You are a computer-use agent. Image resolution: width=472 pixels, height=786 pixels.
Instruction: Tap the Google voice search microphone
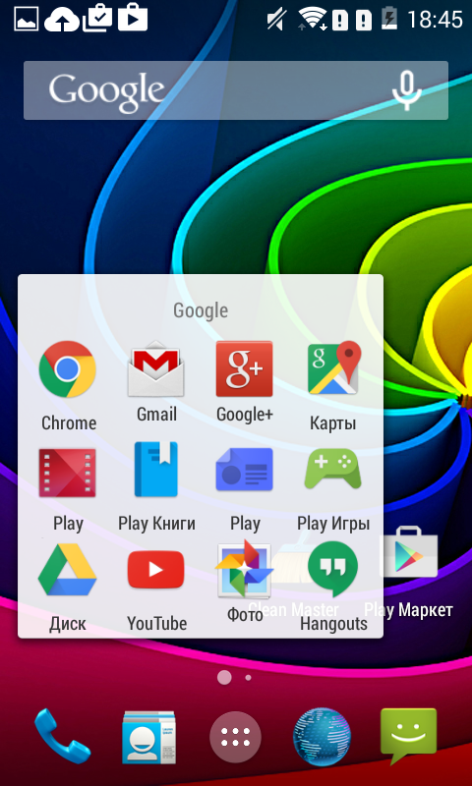407,90
